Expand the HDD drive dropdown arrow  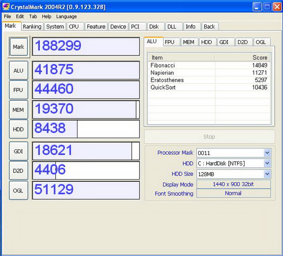tap(267, 163)
